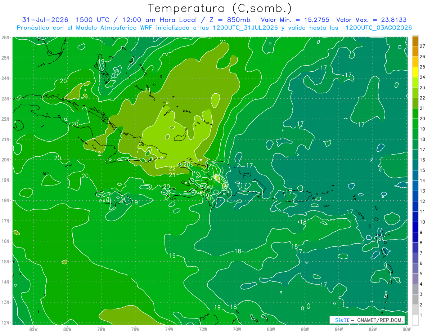Click the yellow swatch between 24 and 25 on the scale

coord(415,72)
